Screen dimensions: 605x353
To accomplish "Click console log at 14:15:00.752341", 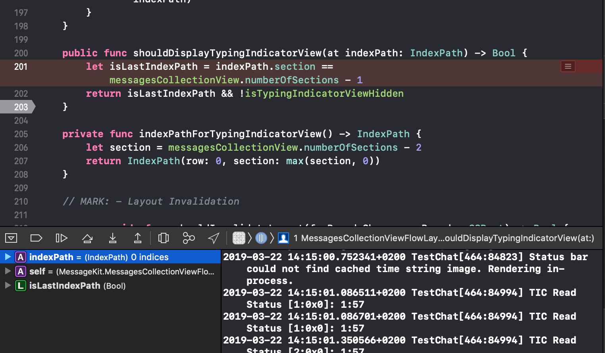I will pos(405,269).
